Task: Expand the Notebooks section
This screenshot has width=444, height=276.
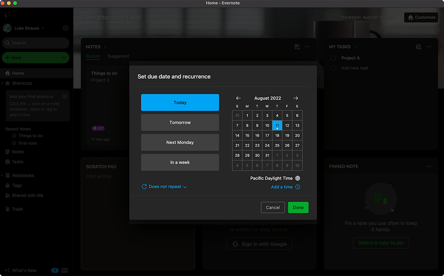Action: (2, 175)
